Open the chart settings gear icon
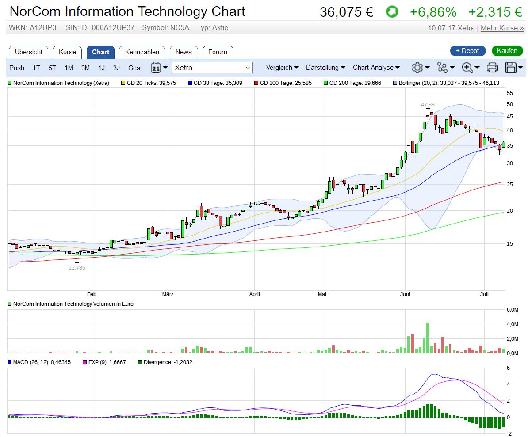The height and width of the screenshot is (437, 528). pyautogui.click(x=417, y=68)
